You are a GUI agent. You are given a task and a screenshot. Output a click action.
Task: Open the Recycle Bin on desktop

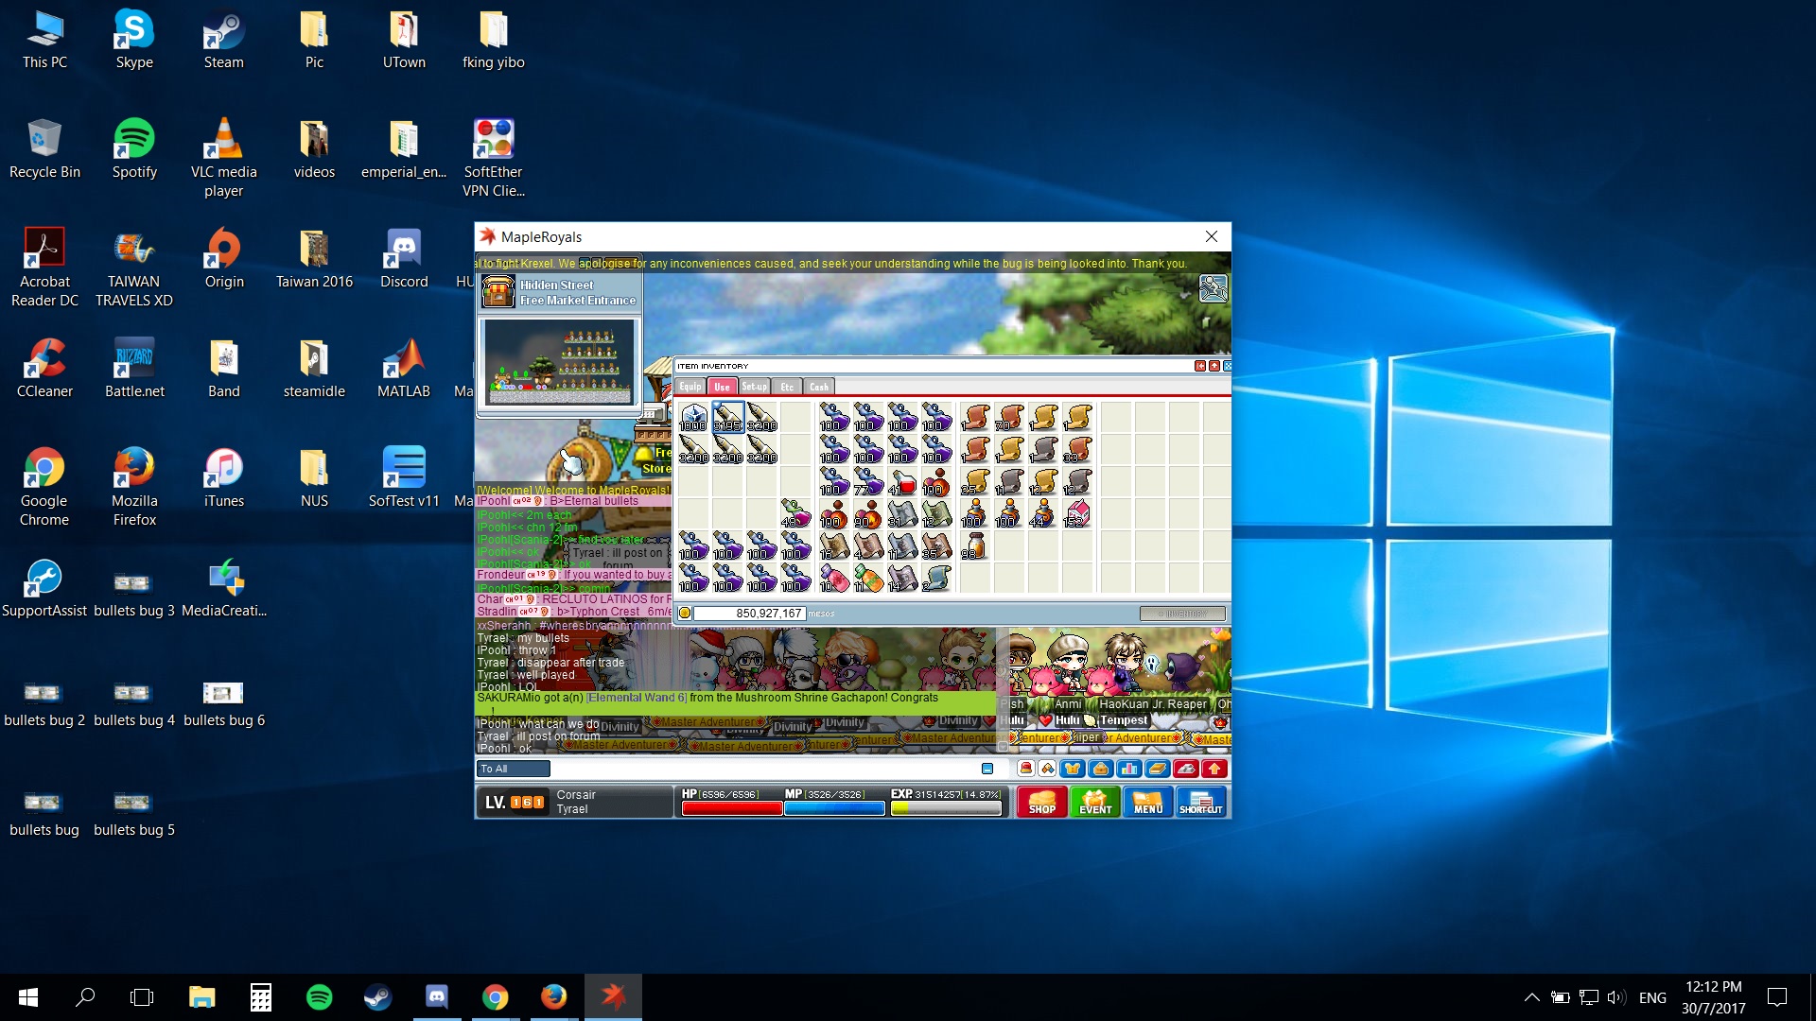tap(44, 148)
